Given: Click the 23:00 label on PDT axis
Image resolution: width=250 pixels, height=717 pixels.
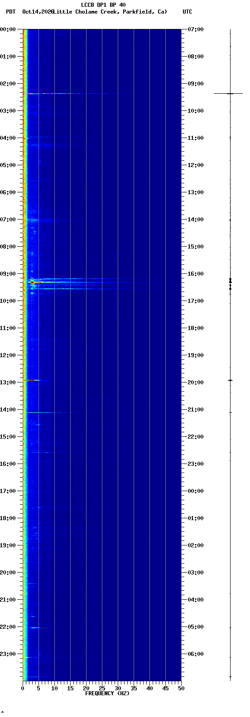Looking at the screenshot, I should 8,654.
